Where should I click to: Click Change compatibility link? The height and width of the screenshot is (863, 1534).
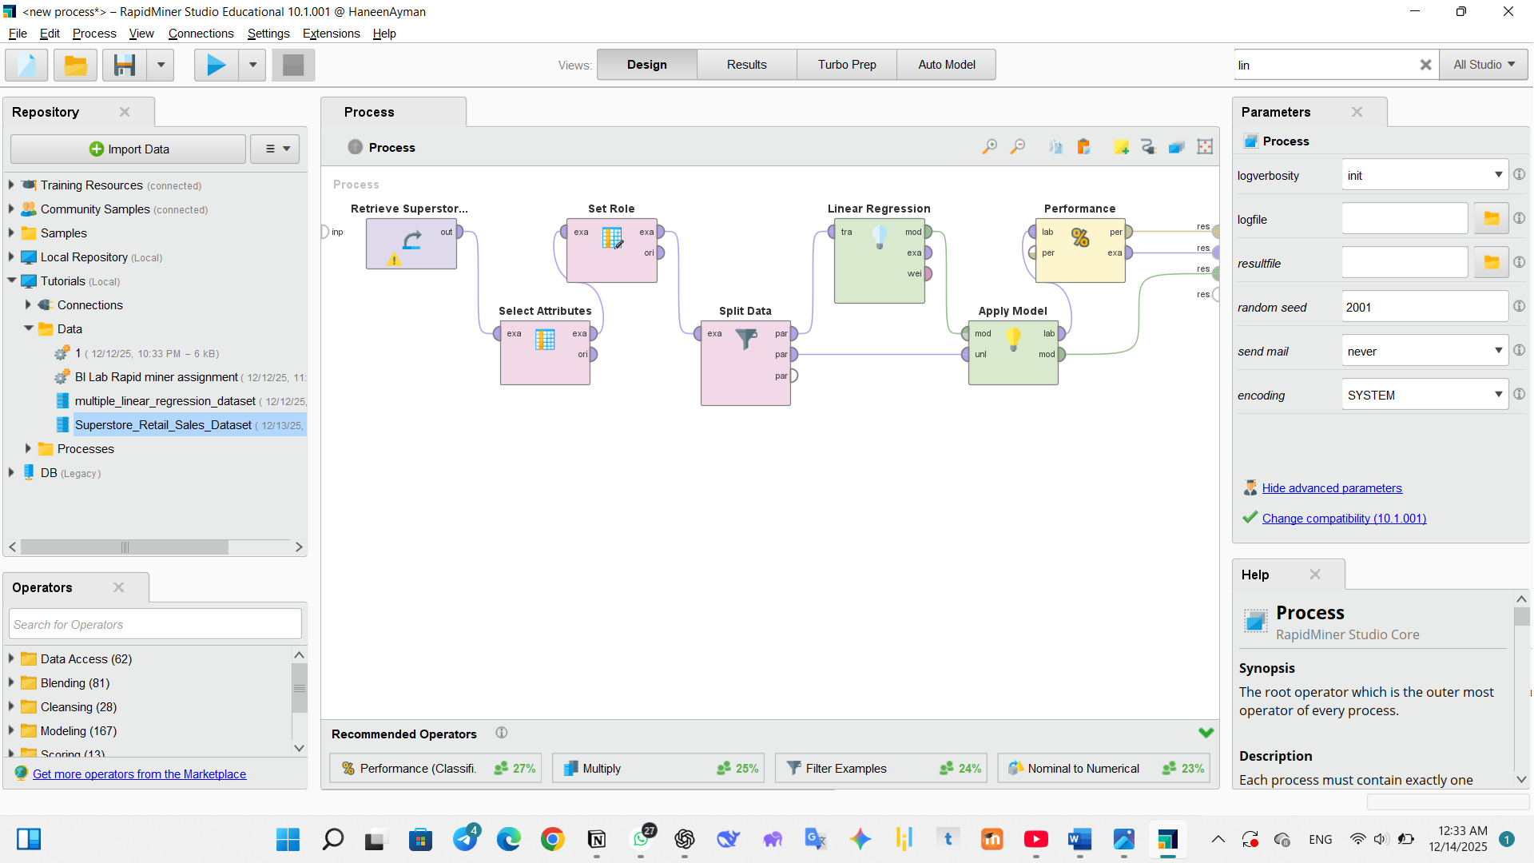tap(1344, 518)
